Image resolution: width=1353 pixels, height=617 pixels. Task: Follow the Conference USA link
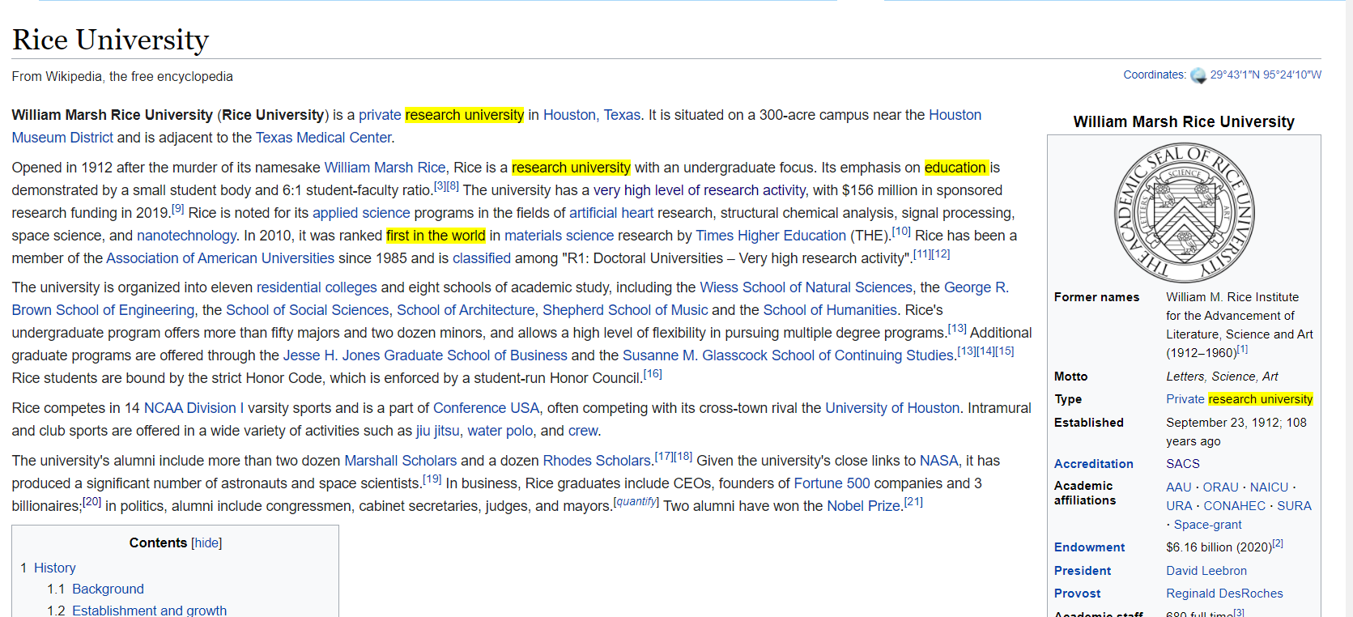(x=486, y=408)
